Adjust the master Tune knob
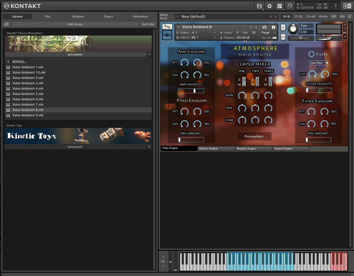Viewport: 354px width, 276px height. (x=293, y=29)
